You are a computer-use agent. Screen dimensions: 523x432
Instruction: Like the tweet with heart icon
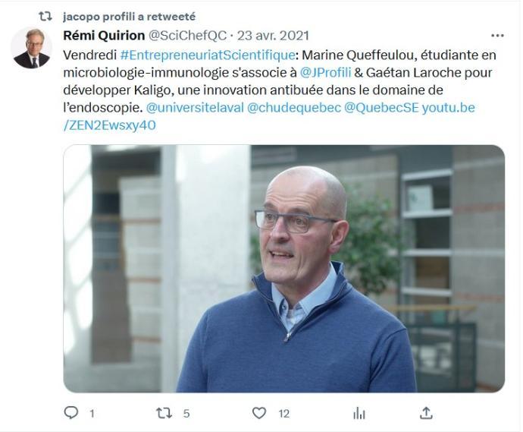click(x=259, y=413)
